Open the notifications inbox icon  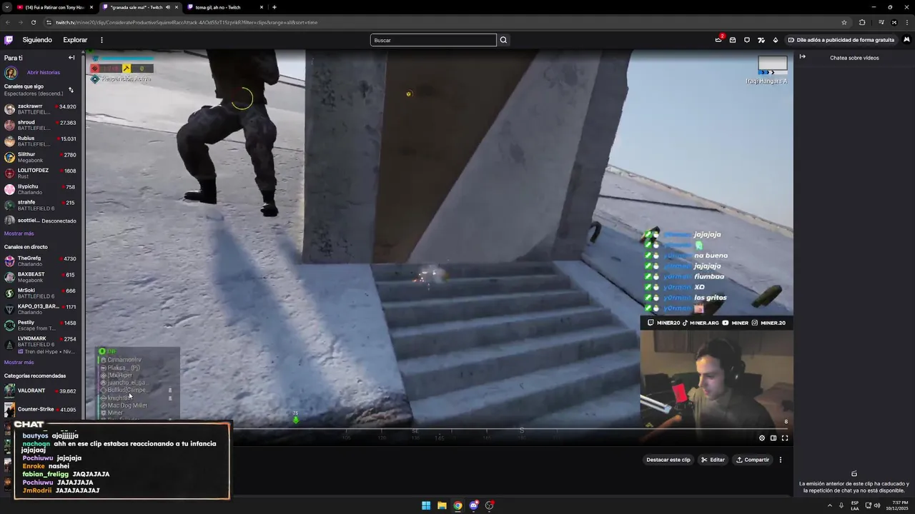tap(733, 40)
